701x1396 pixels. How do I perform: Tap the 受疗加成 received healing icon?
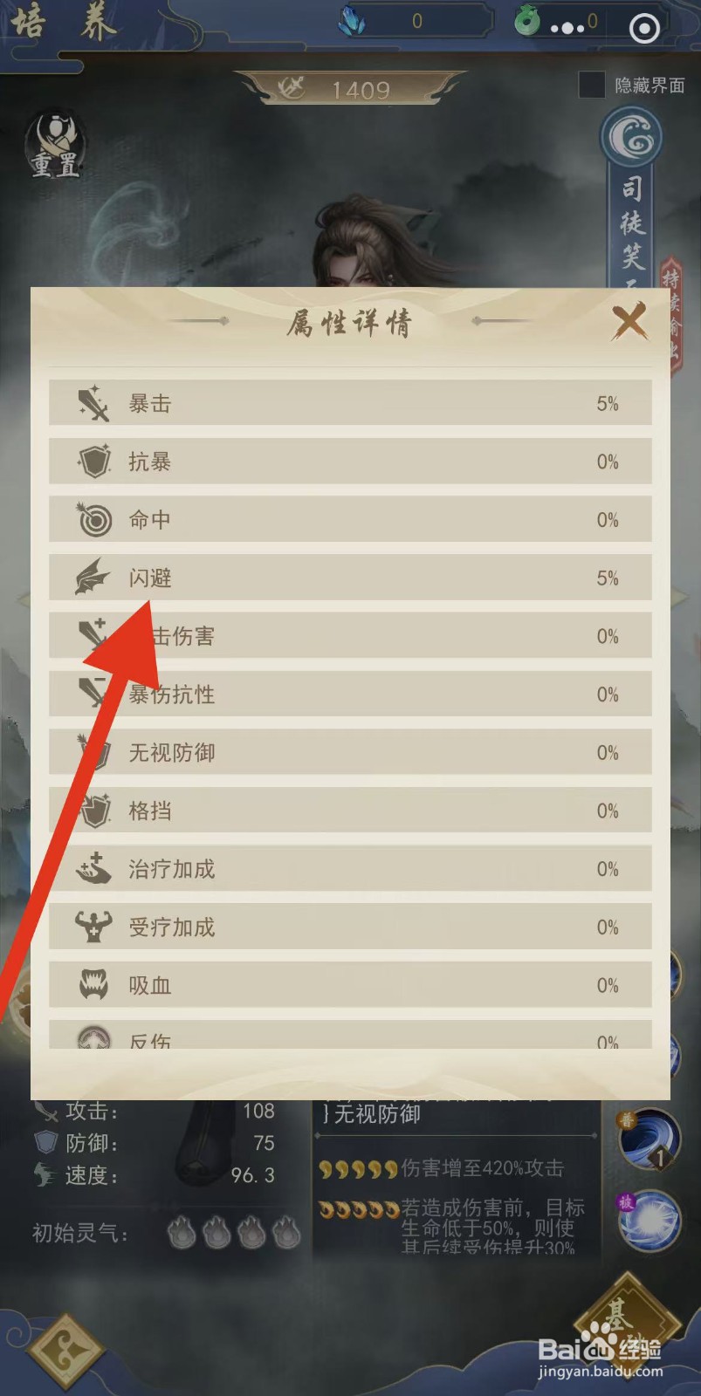pyautogui.click(x=93, y=927)
